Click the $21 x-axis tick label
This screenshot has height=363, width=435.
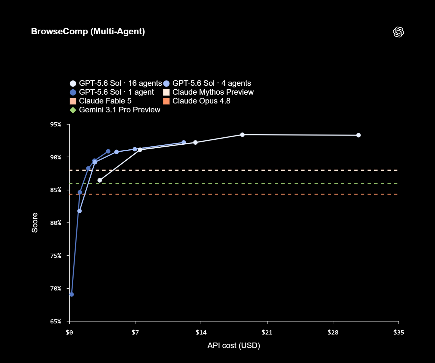[267, 333]
